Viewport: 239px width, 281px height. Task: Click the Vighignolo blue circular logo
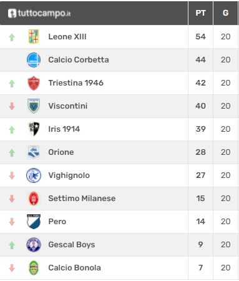[x=34, y=175]
